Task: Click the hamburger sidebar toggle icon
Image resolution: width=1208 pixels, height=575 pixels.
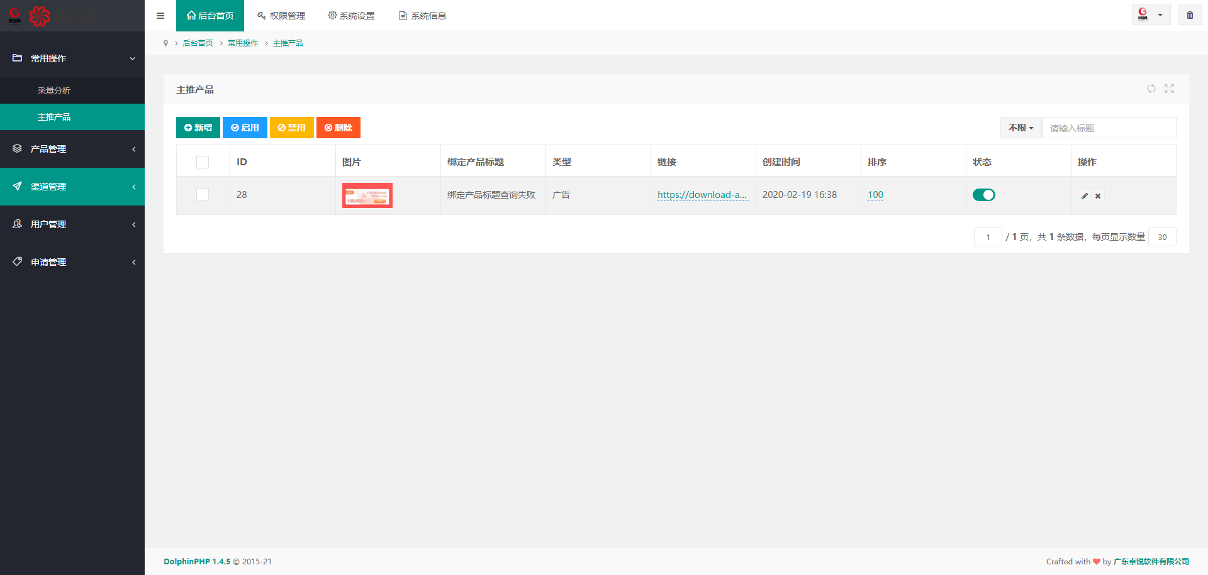Action: (160, 16)
